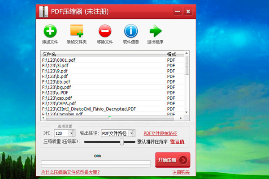Click the red default value link
The width and height of the screenshot is (269, 179).
[177, 142]
